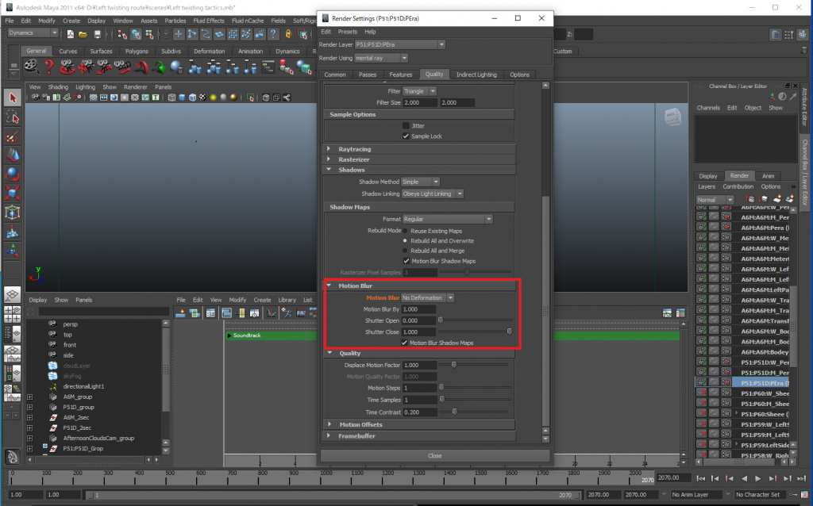Click Save Scene disk icon
The width and height of the screenshot is (813, 506).
97,34
